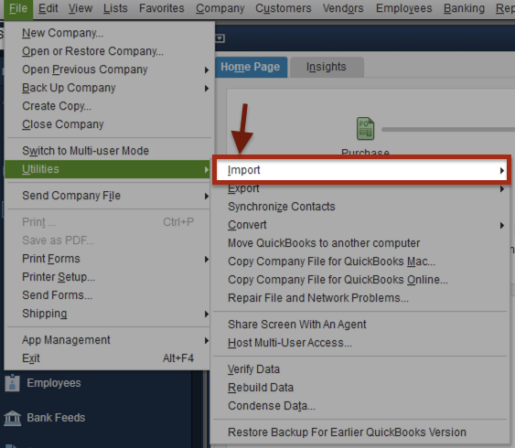Open the Vendors menu
515x448 pixels.
coord(343,8)
